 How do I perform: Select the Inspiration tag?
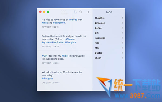[x=109, y=38]
